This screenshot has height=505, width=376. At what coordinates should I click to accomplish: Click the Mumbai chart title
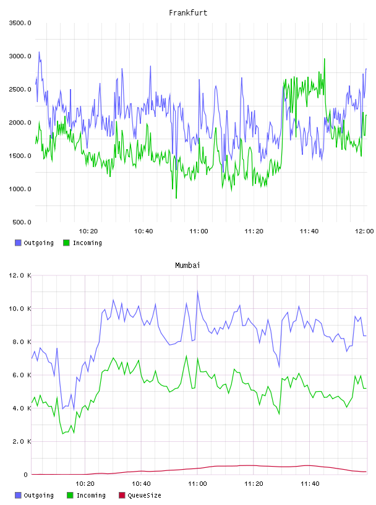187,265
